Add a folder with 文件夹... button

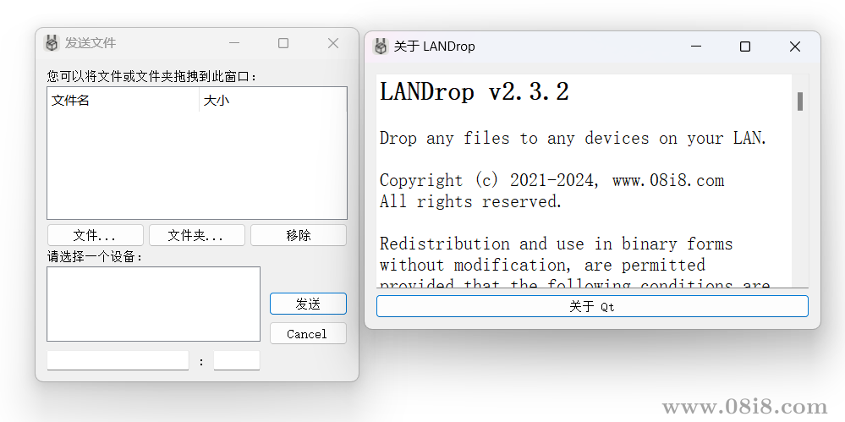(197, 235)
